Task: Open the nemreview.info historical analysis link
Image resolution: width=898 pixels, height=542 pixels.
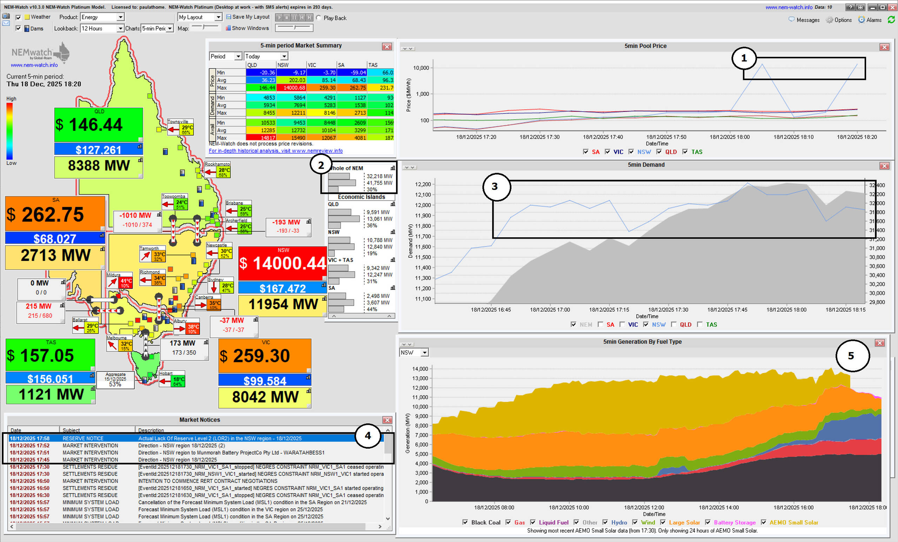Action: [x=275, y=151]
